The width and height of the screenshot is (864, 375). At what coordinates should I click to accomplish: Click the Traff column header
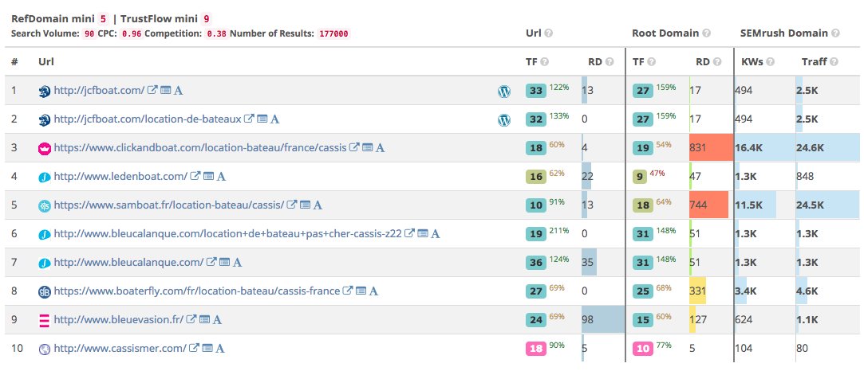tap(815, 61)
